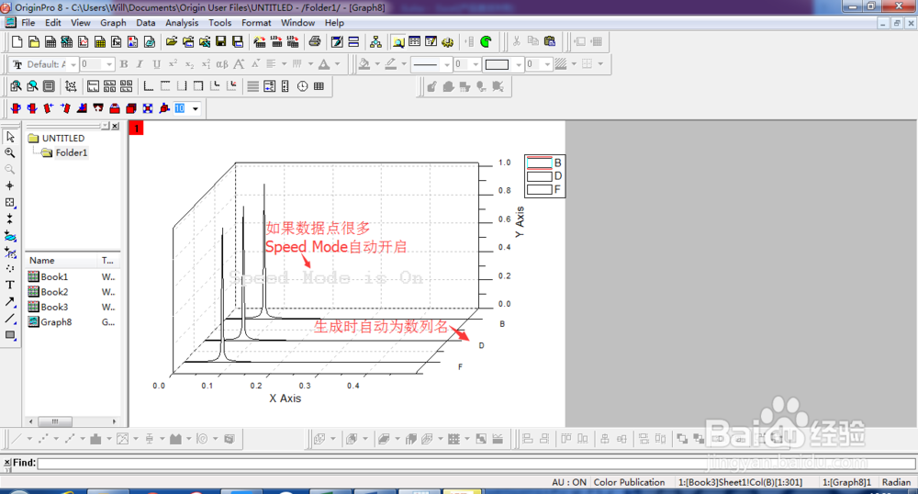Select the Screen Reader crosshair tool
Screen dimensions: 918x494
10,185
